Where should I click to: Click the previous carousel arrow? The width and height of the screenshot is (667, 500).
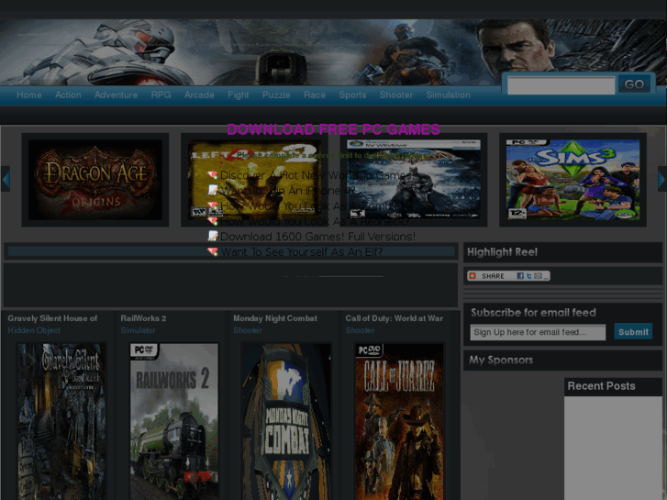(x=6, y=179)
